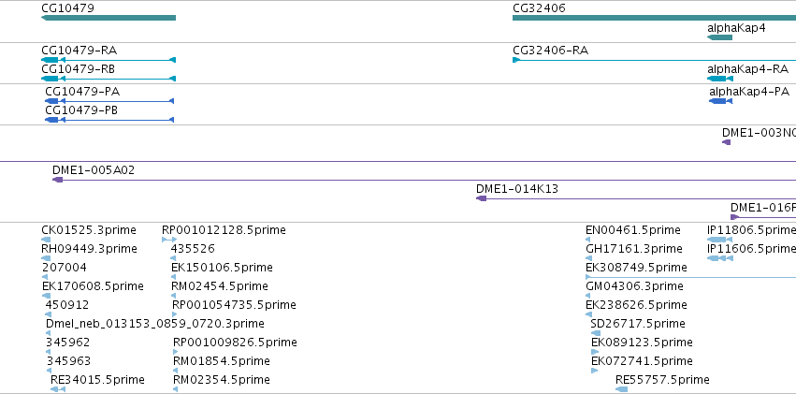This screenshot has width=796, height=394.
Task: Select the CK01525.3prime EST glyph
Action: click(46, 240)
